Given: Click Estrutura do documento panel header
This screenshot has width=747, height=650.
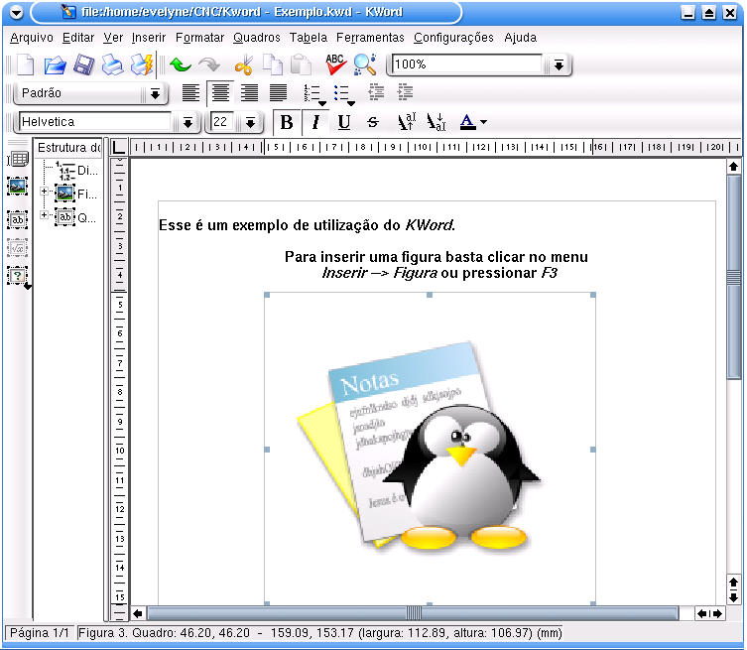Looking at the screenshot, I should coord(68,147).
